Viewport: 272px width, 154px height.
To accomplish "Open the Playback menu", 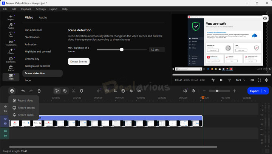I will click(26, 9).
